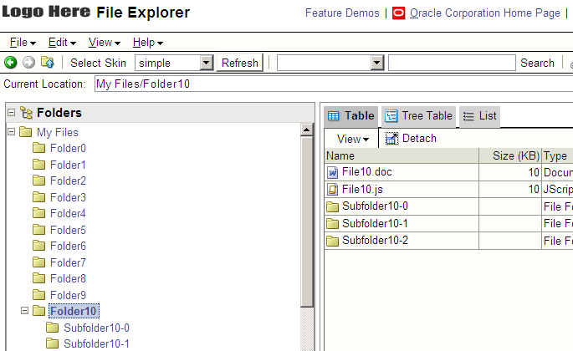Image resolution: width=573 pixels, height=351 pixels.
Task: Click the Detach table icon
Action: click(391, 139)
